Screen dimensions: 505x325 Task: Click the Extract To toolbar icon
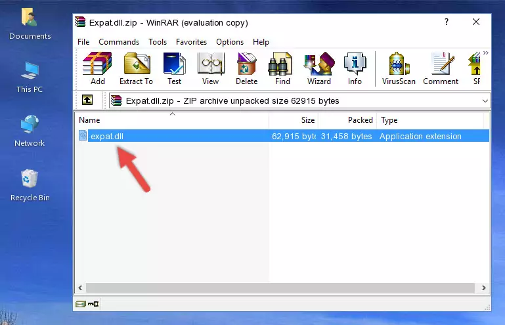point(136,68)
